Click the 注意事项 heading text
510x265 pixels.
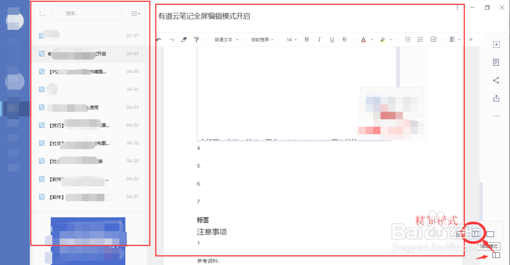[x=212, y=232]
